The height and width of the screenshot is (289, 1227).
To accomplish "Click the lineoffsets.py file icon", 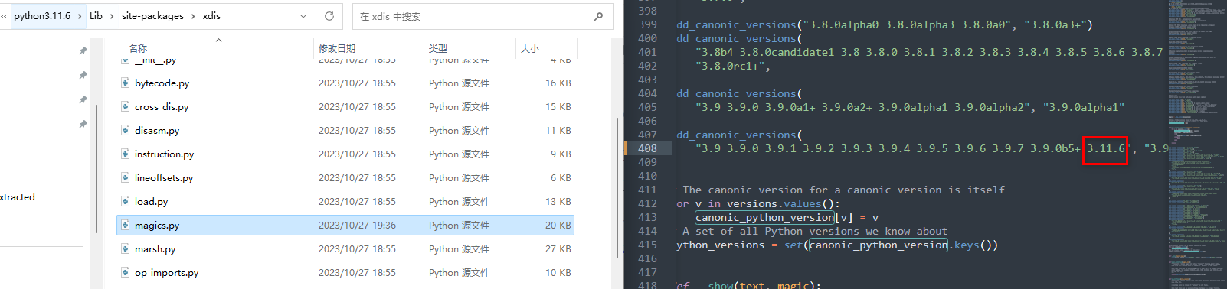I will click(x=125, y=177).
